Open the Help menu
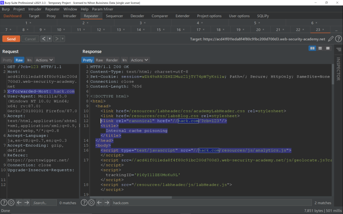 (85, 9)
